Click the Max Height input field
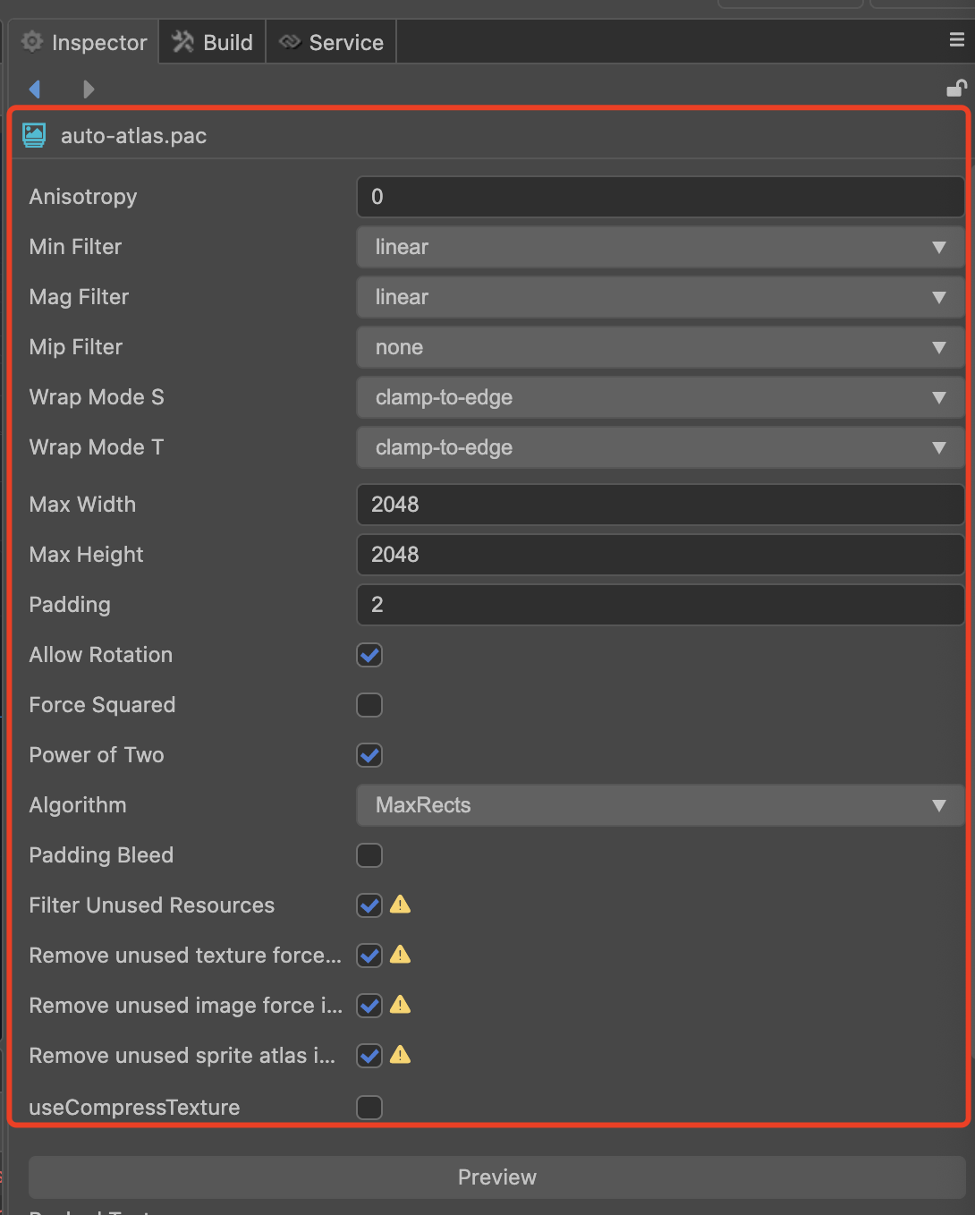975x1215 pixels. pyautogui.click(x=660, y=555)
